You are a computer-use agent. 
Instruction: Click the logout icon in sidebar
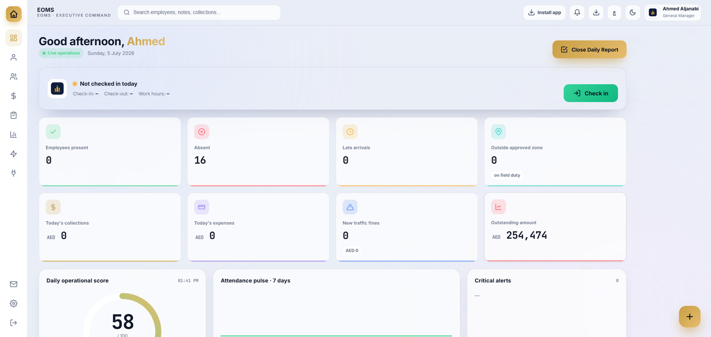(x=14, y=323)
